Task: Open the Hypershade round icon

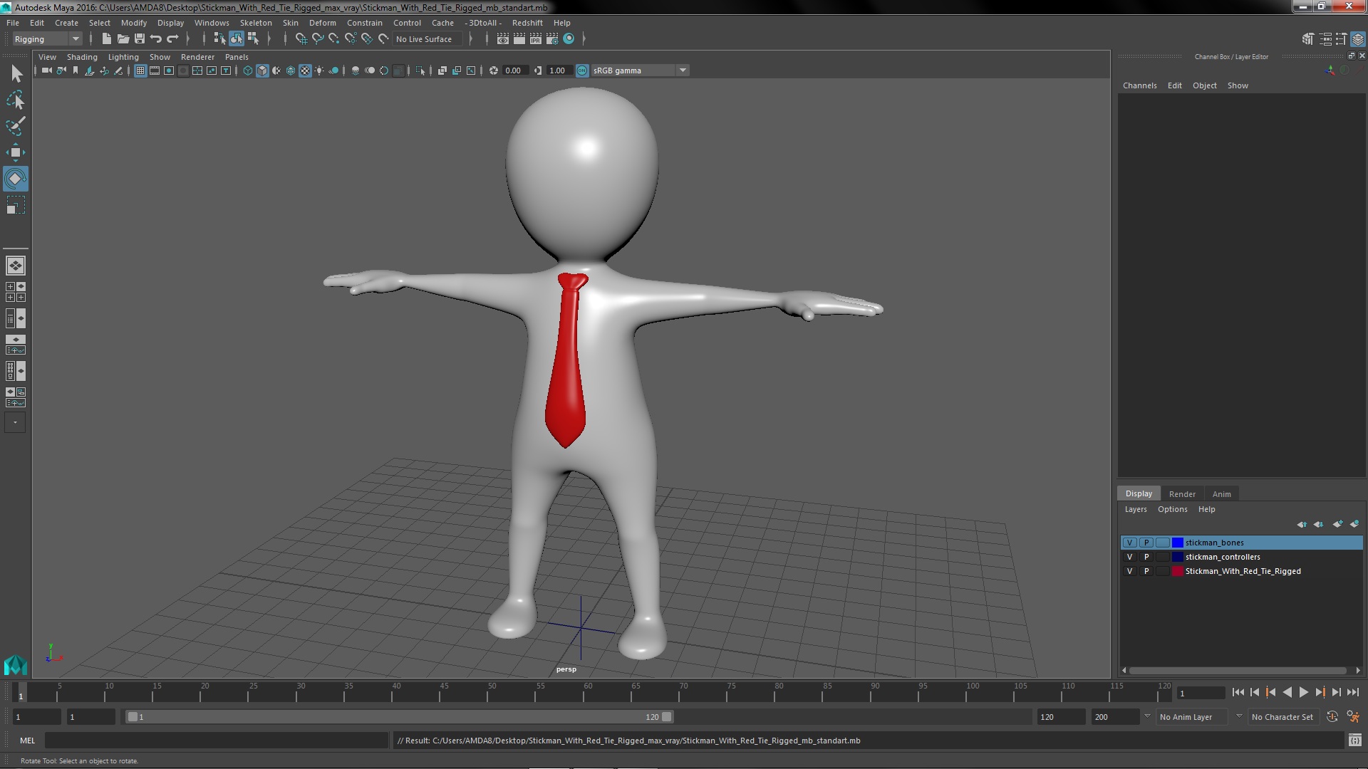Action: coord(569,38)
